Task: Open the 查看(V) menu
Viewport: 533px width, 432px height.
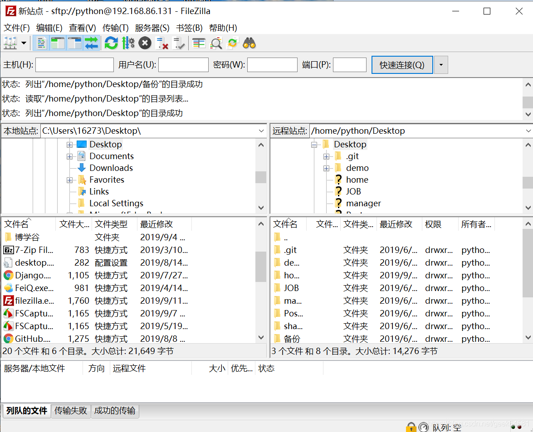Action: (x=82, y=28)
